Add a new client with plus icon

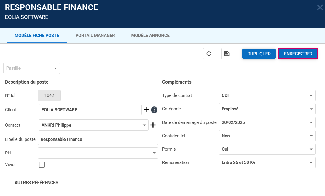pyautogui.click(x=146, y=110)
